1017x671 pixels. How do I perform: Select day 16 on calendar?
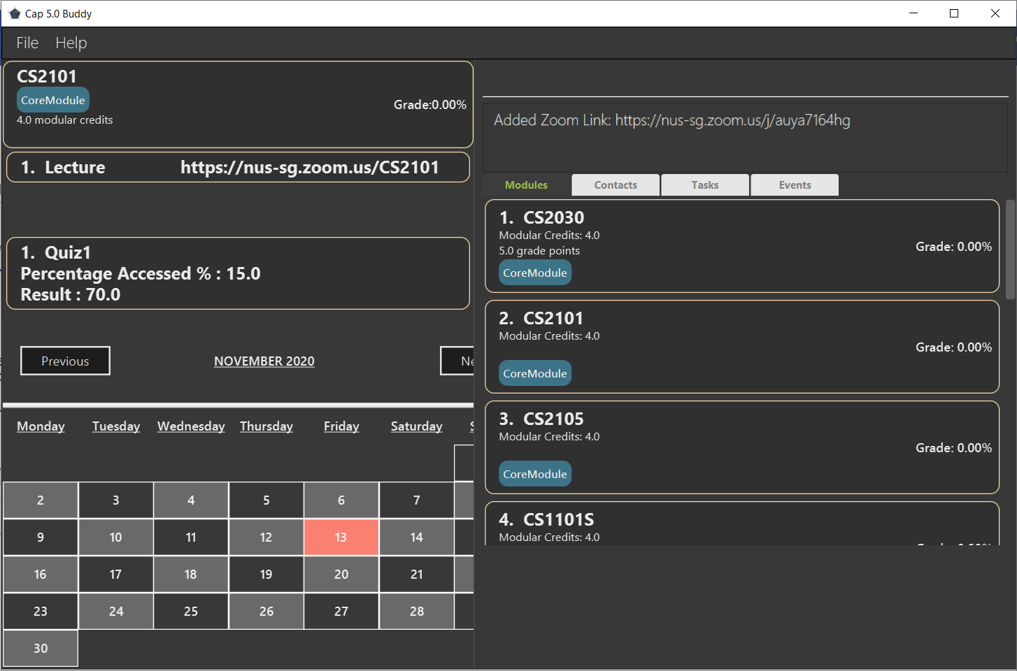pos(41,574)
